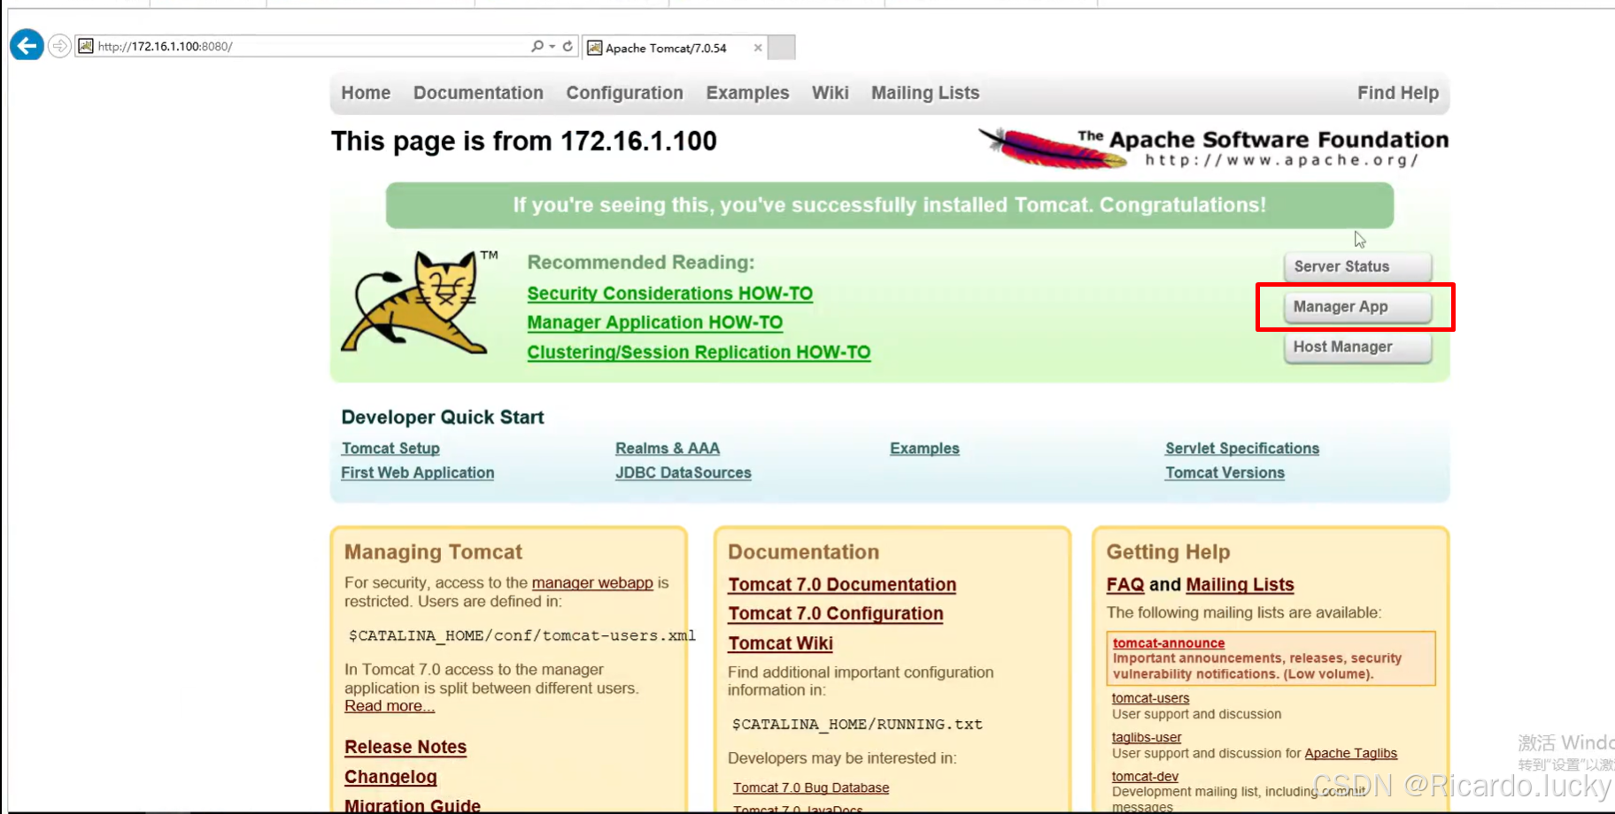The height and width of the screenshot is (814, 1615).
Task: Open the First Web Application link
Action: point(417,472)
